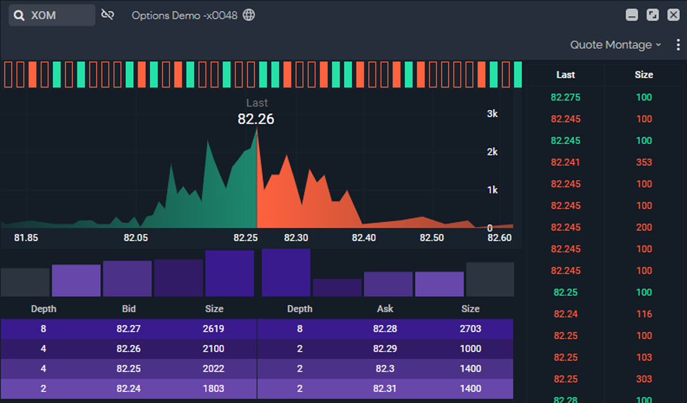This screenshot has height=403, width=687.
Task: Click the leftmost tick bar in the strip
Action: point(8,75)
